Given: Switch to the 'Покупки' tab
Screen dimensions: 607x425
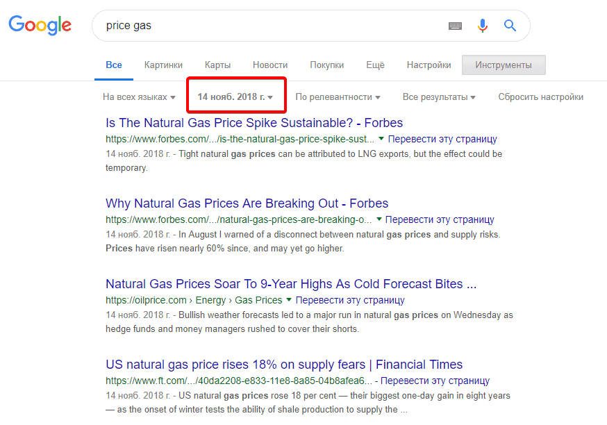Looking at the screenshot, I should tap(326, 64).
